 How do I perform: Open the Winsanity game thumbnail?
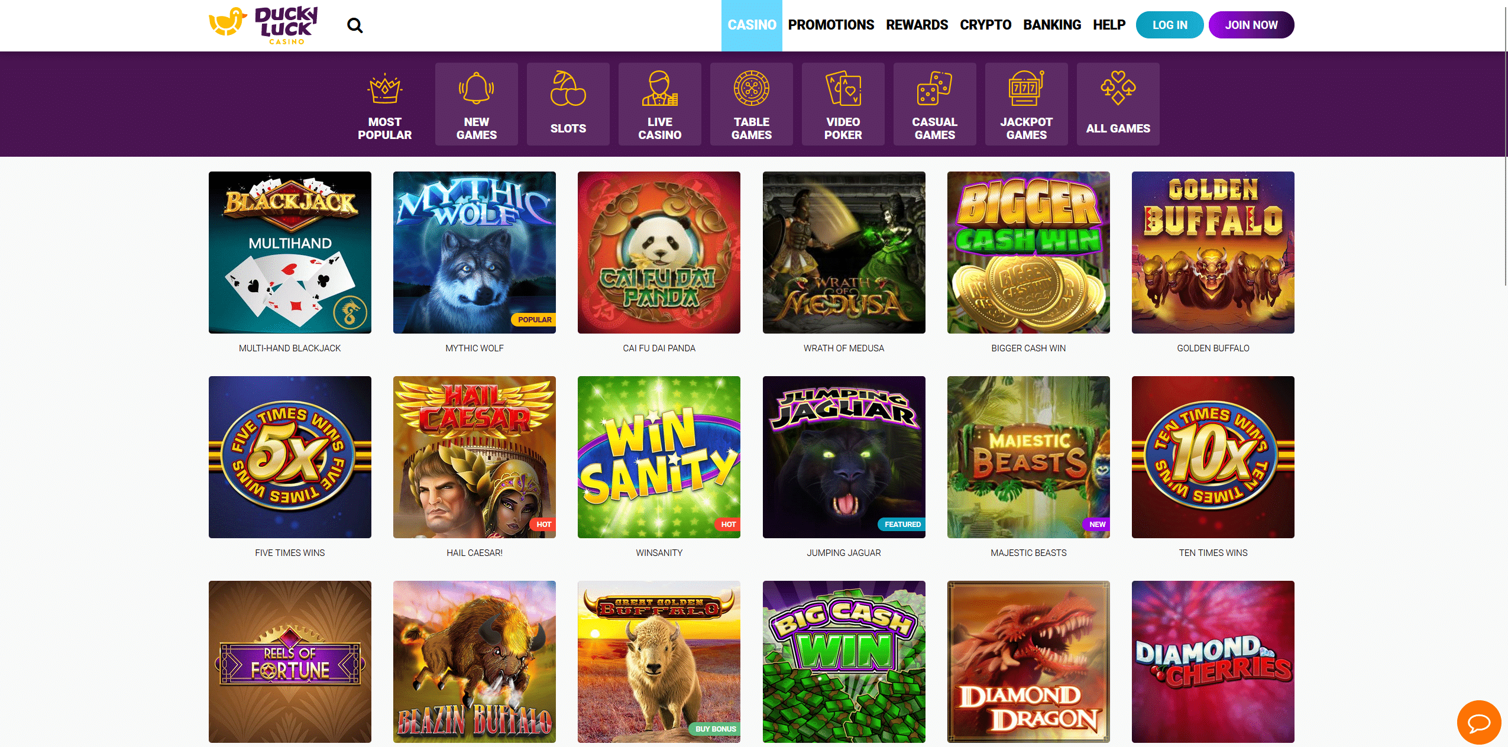[659, 457]
